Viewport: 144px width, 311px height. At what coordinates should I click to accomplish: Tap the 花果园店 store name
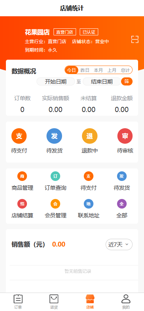37,32
